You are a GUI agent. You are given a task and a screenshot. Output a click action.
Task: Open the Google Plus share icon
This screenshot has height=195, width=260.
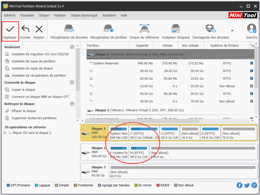[254, 185]
